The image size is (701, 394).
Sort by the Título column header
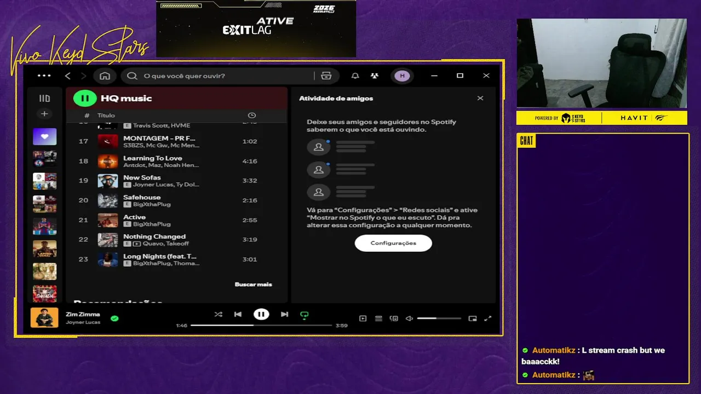[x=106, y=115]
